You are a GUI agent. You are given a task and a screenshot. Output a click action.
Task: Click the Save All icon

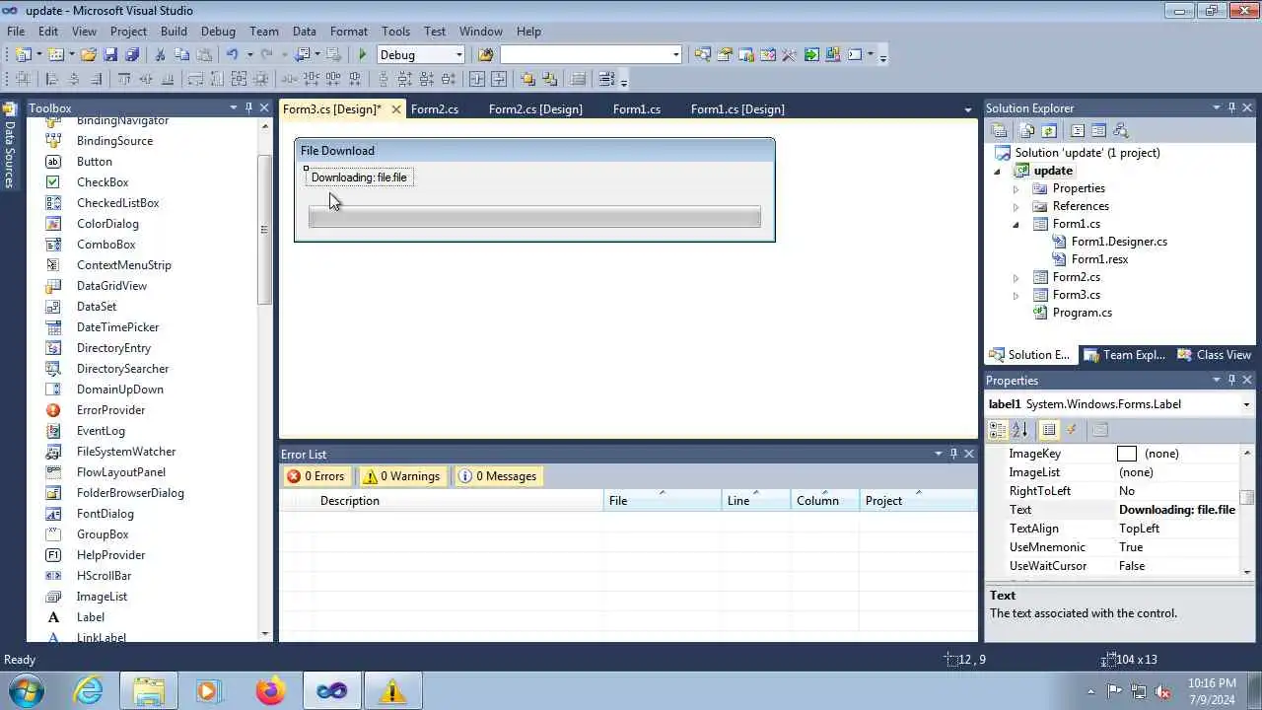(132, 55)
